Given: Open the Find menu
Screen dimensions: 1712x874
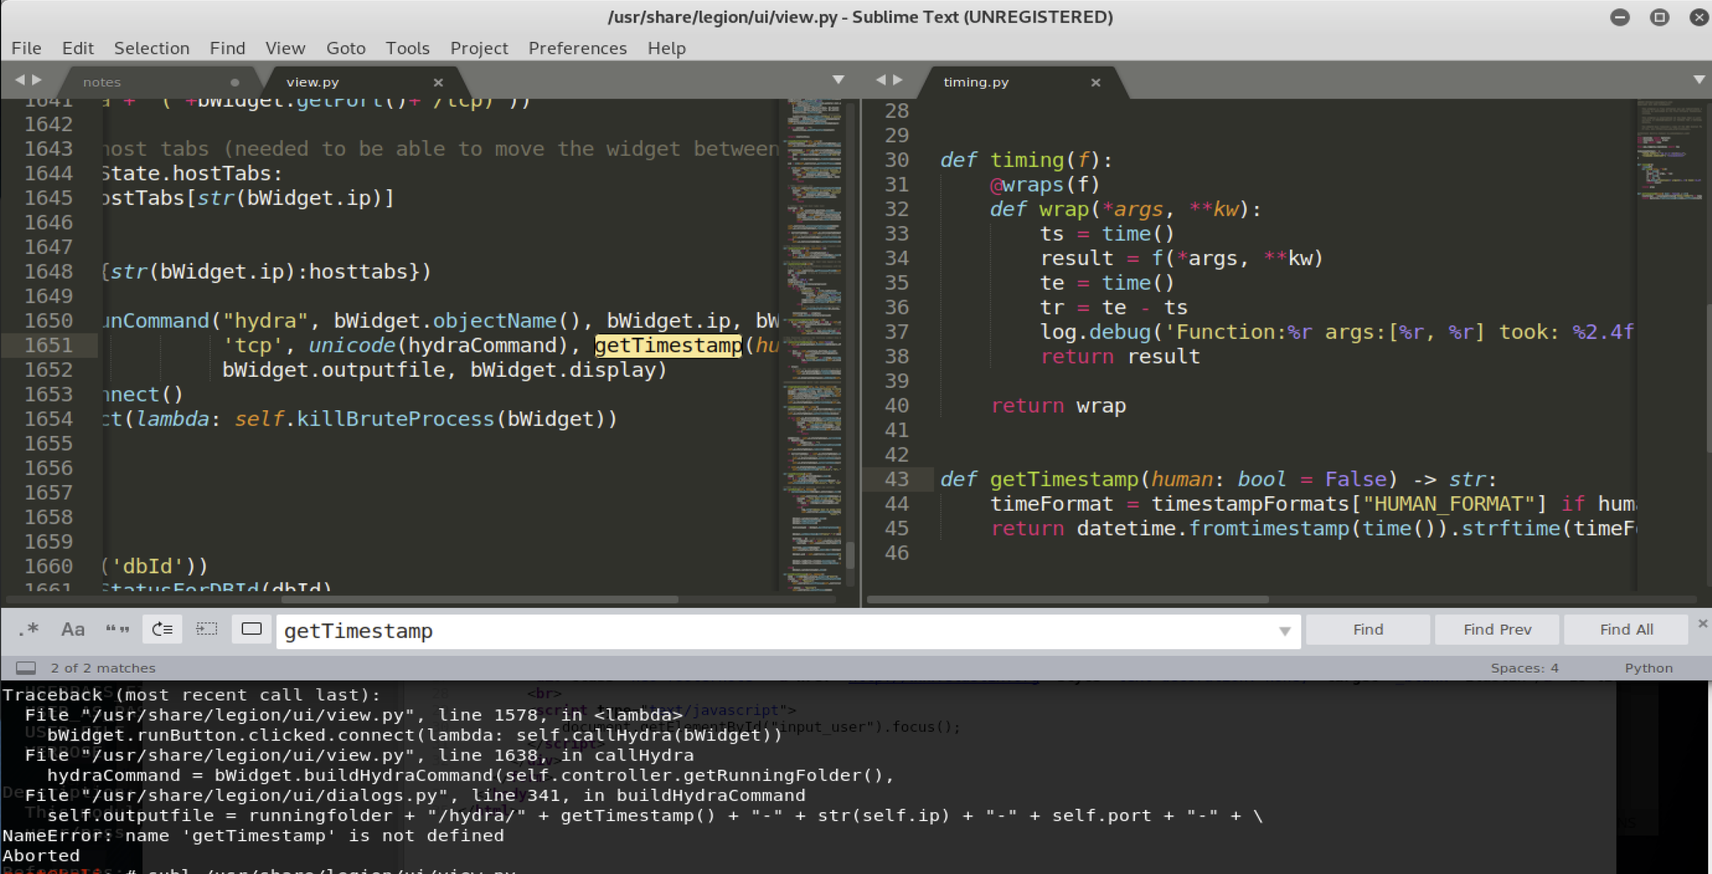Looking at the screenshot, I should pos(227,48).
